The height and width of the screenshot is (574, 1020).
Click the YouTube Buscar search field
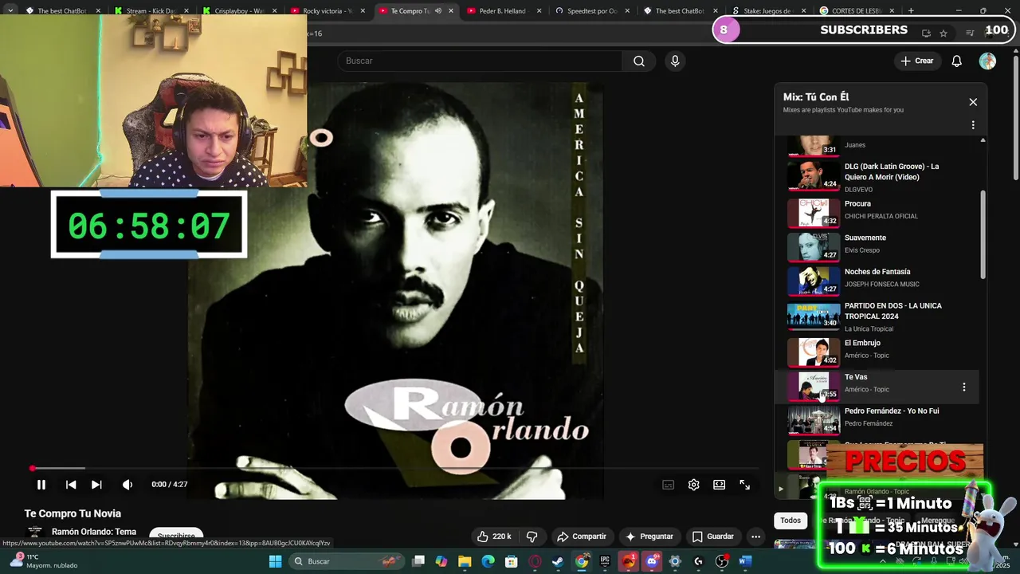click(481, 61)
